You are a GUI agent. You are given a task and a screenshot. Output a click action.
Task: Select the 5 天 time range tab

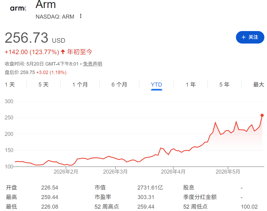pos(44,84)
